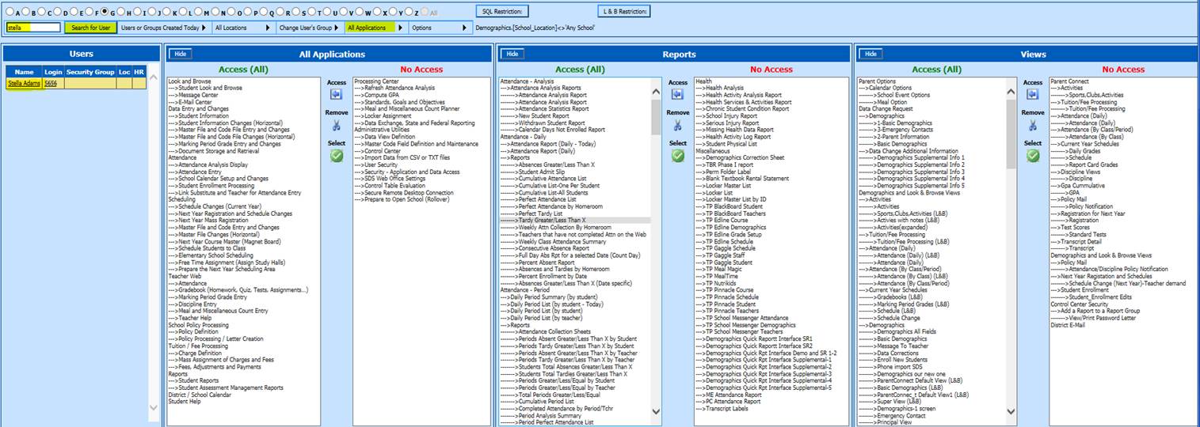Click the Reports Access list scrollbar
Viewport: 1200px width, 427px height.
coord(655,119)
